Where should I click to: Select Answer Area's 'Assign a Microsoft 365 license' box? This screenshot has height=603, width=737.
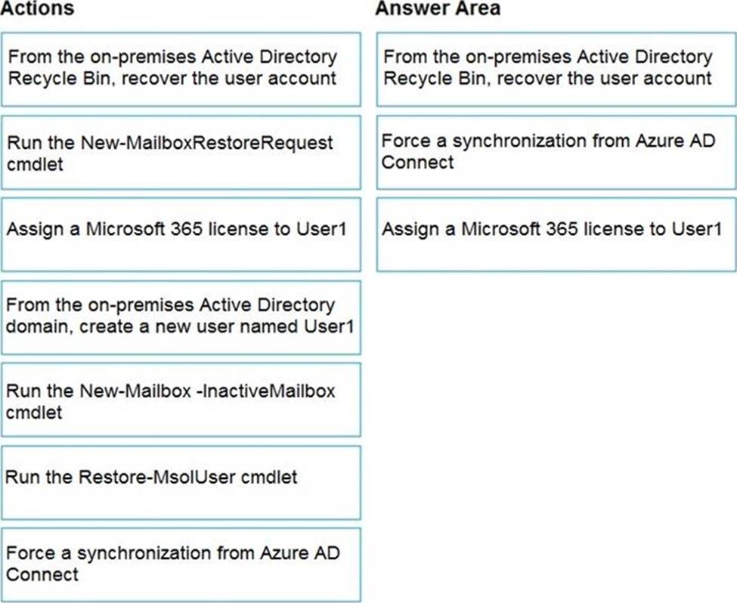coord(556,234)
